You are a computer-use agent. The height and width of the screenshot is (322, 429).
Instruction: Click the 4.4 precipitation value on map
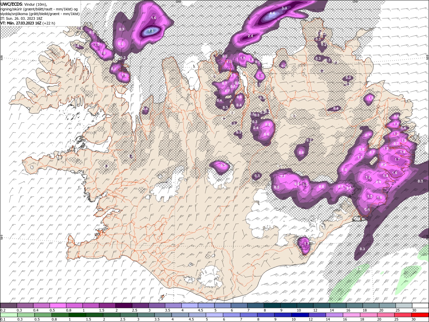272,13
